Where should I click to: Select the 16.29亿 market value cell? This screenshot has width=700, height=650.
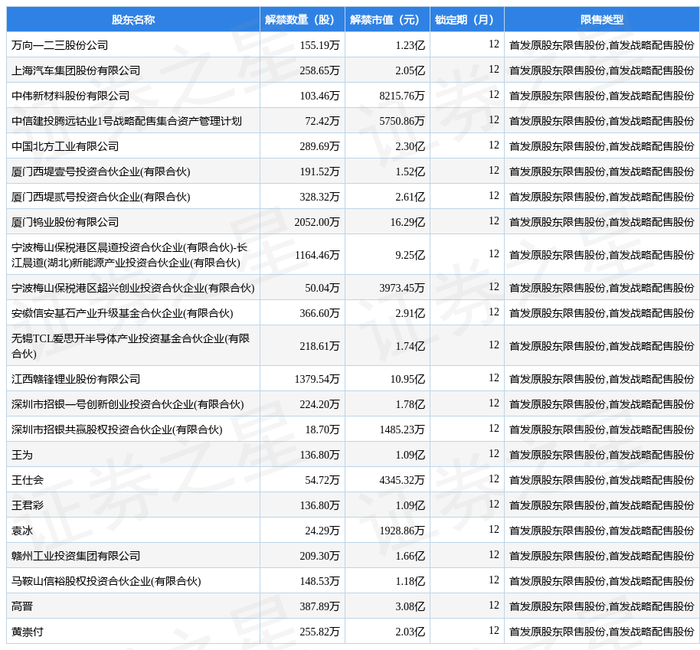[x=407, y=222]
